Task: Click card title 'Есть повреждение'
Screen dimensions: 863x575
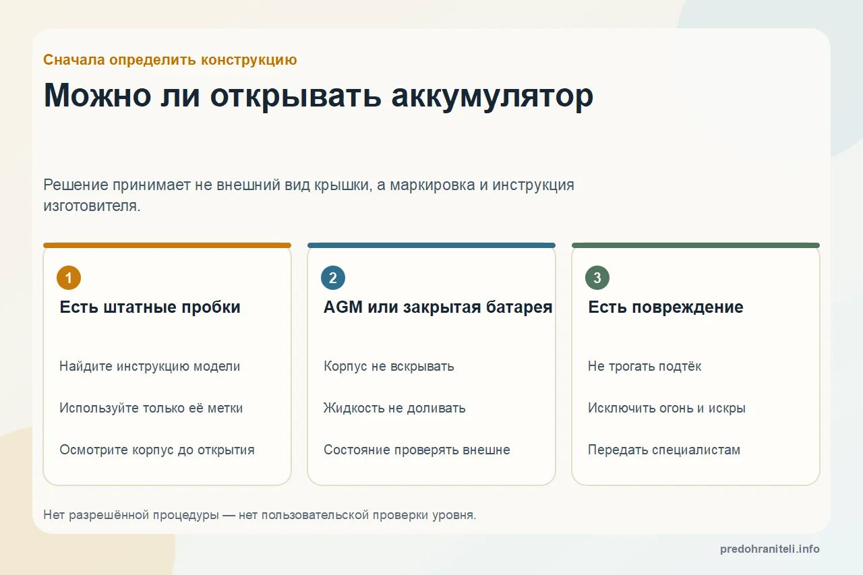Action: (665, 307)
